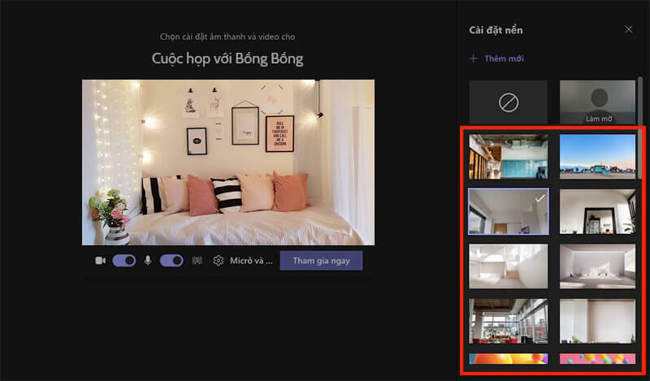Open device settings gear icon

[218, 260]
